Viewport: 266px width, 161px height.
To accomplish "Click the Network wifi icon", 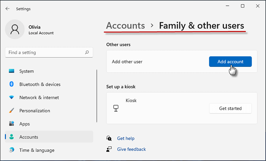I will 11,98.
